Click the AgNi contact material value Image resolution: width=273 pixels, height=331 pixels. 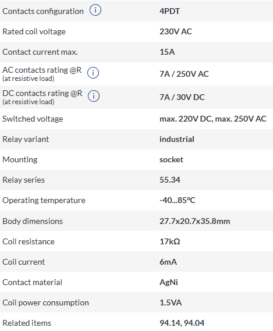coord(169,282)
